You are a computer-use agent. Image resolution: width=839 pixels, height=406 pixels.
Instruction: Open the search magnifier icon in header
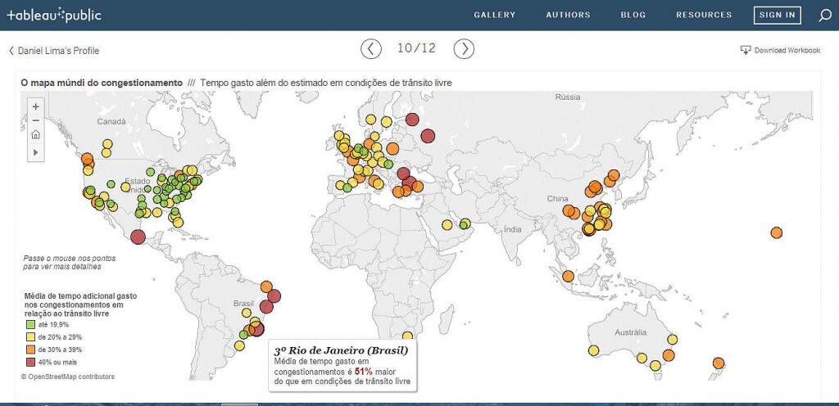pos(824,15)
